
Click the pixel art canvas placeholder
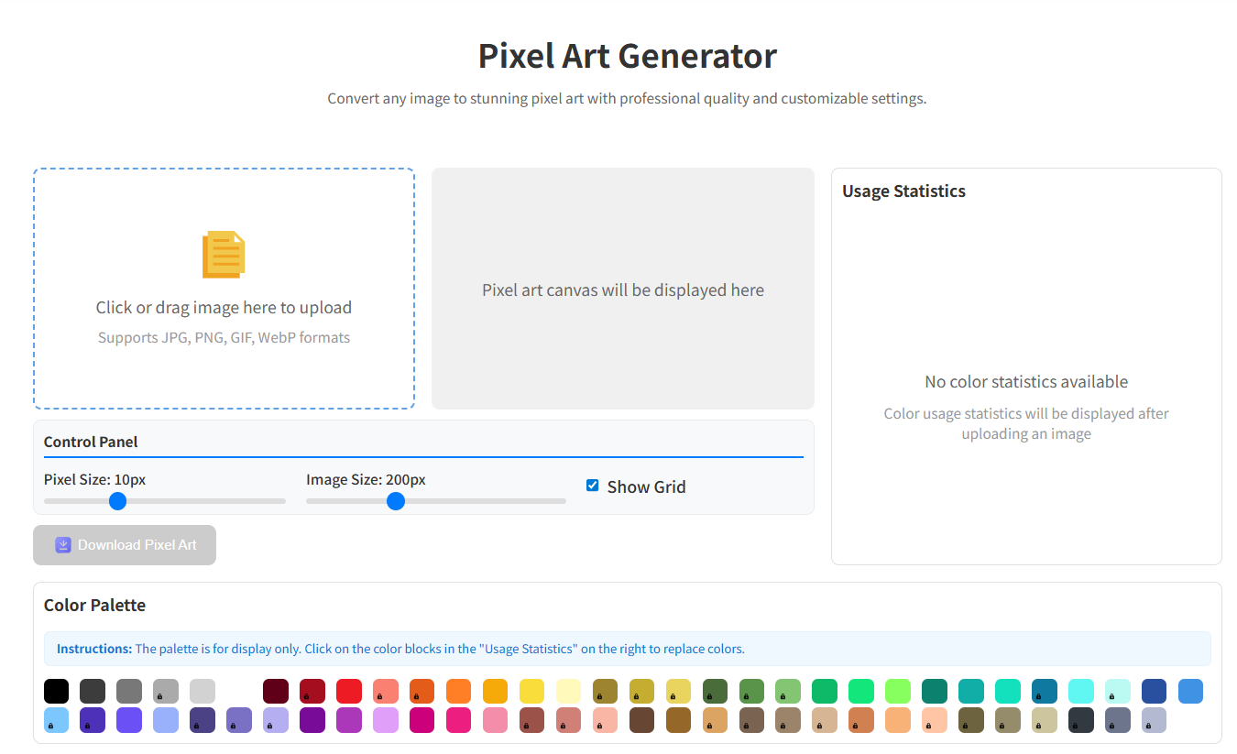[622, 290]
